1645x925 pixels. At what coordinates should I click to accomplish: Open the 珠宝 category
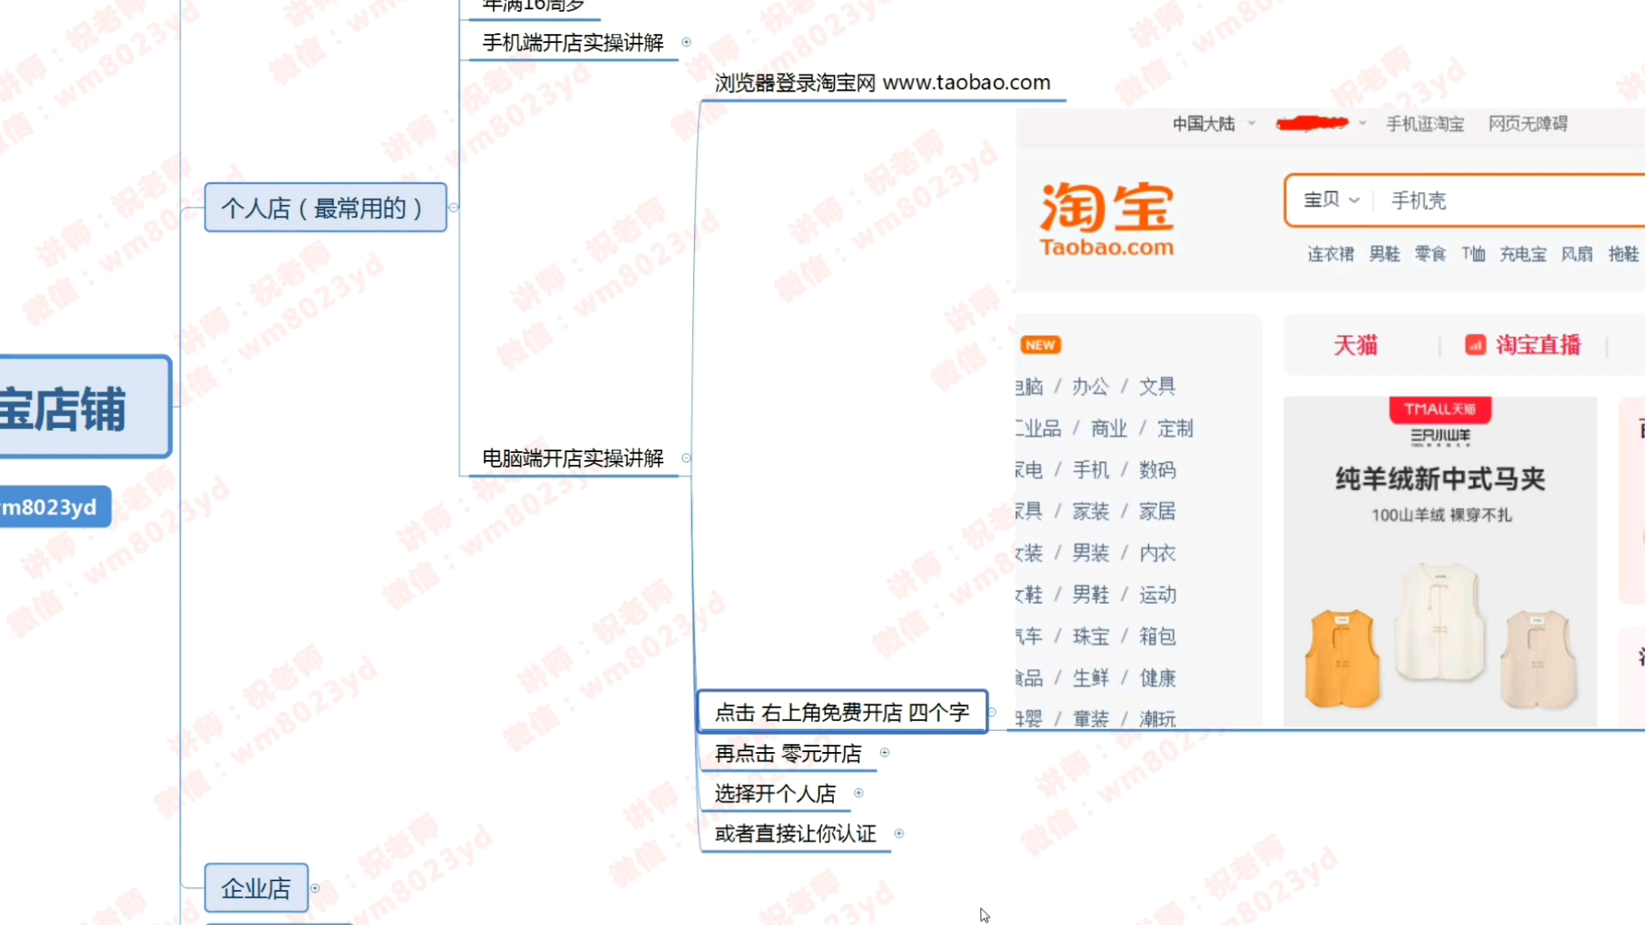pyautogui.click(x=1091, y=636)
